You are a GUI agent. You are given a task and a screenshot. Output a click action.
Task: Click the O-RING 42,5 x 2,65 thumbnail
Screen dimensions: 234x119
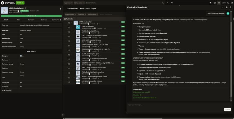(78, 46)
